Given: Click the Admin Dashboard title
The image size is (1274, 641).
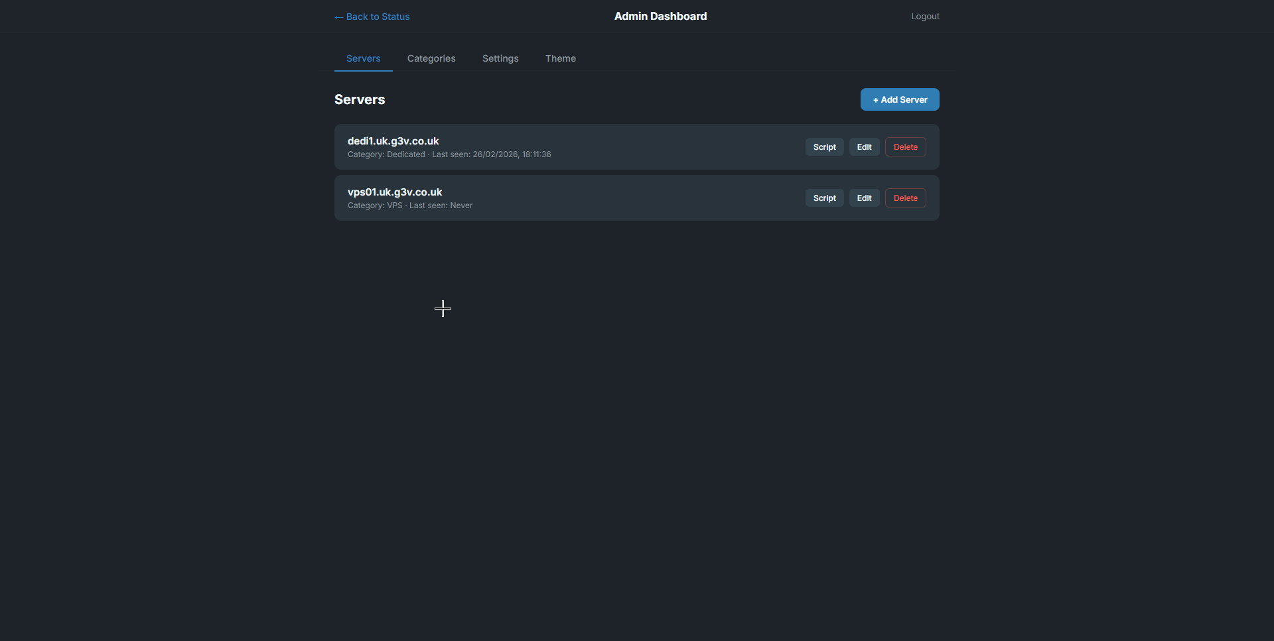Looking at the screenshot, I should [660, 16].
